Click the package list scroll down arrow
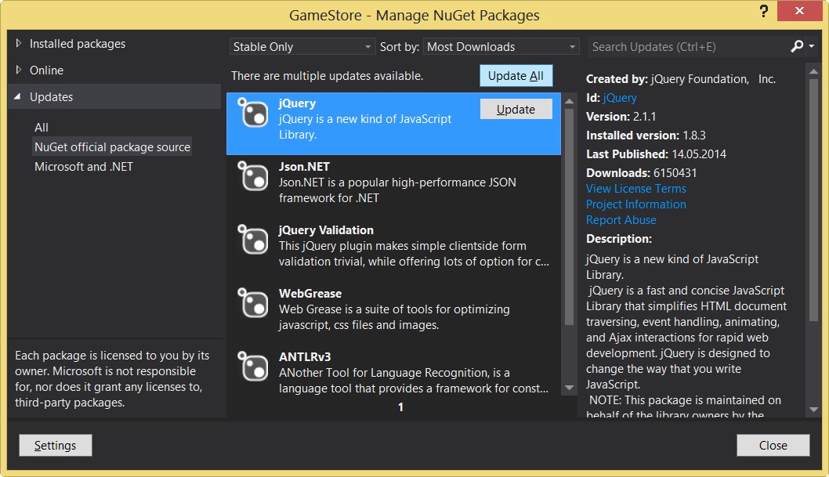The width and height of the screenshot is (829, 477). [569, 388]
